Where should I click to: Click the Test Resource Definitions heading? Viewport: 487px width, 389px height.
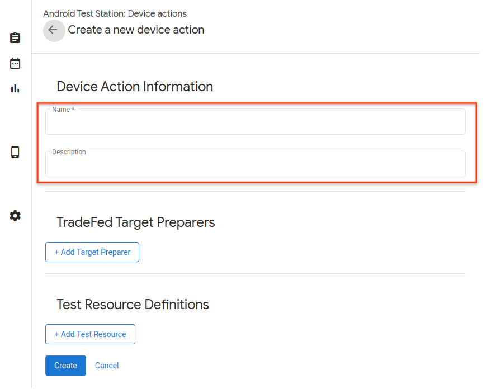(133, 305)
